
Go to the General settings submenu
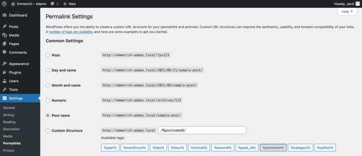9,108
